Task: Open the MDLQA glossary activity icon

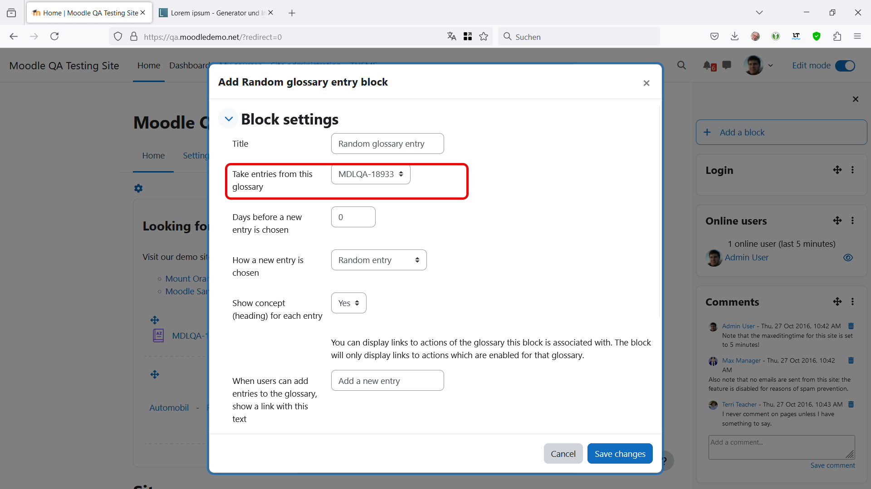Action: tap(158, 336)
